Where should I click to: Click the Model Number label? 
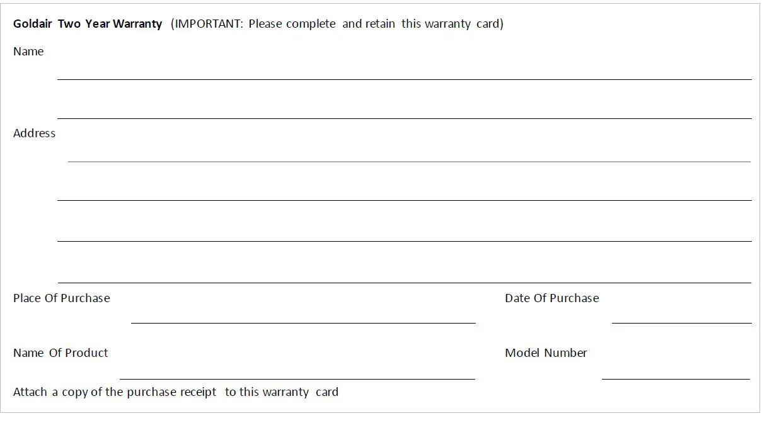click(546, 353)
